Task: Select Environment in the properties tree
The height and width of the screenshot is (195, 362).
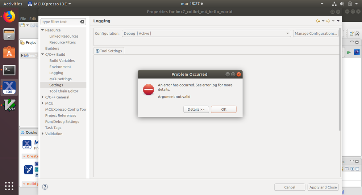Action: point(60,67)
